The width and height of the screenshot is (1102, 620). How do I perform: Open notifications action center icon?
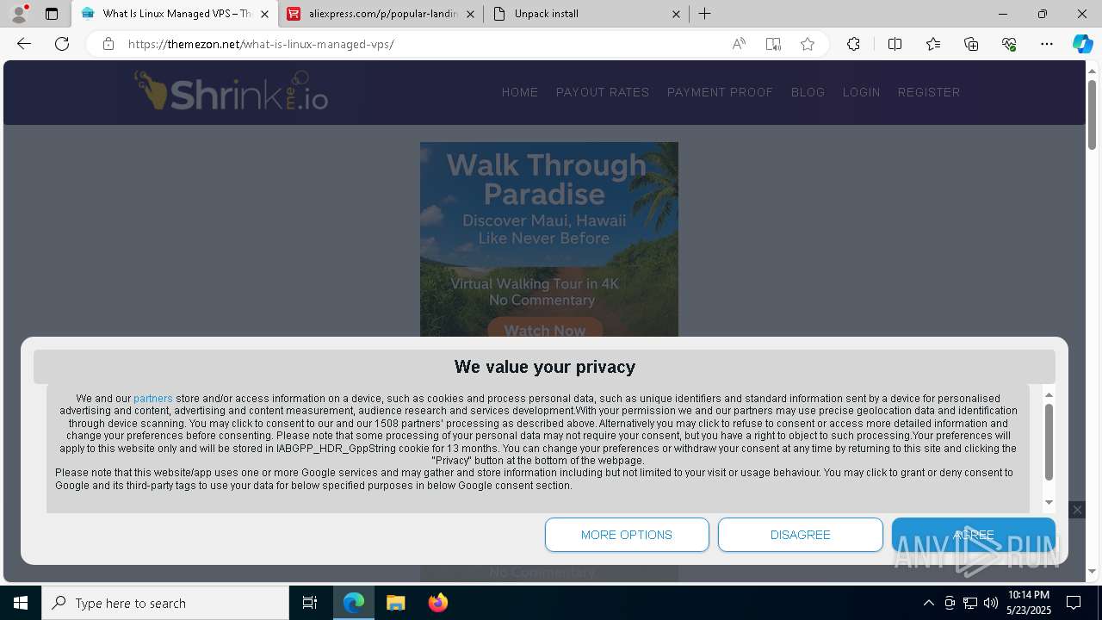[1074, 603]
